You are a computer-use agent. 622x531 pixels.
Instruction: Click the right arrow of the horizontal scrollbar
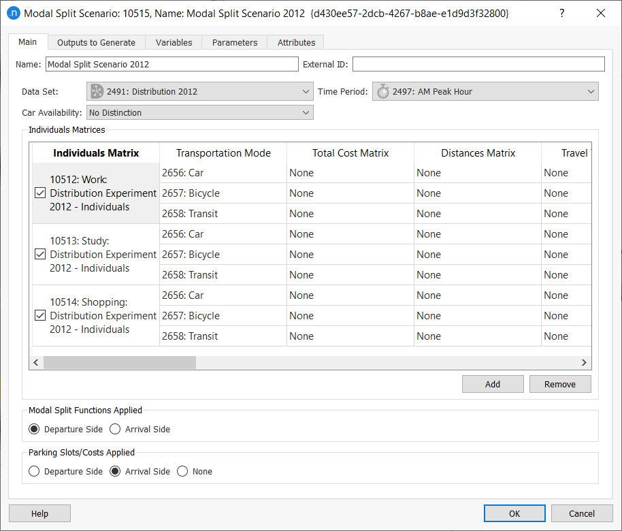coord(584,362)
